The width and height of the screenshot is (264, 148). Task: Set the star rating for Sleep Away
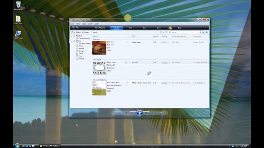click(x=166, y=42)
